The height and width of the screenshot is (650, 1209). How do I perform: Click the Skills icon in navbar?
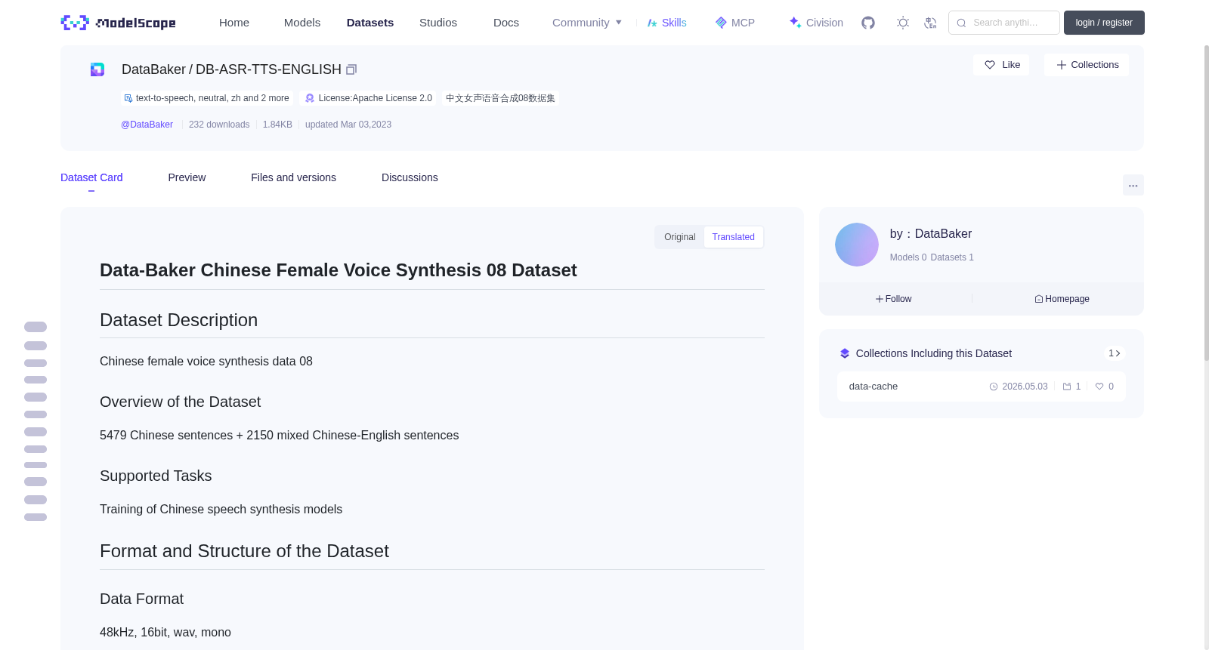click(652, 23)
